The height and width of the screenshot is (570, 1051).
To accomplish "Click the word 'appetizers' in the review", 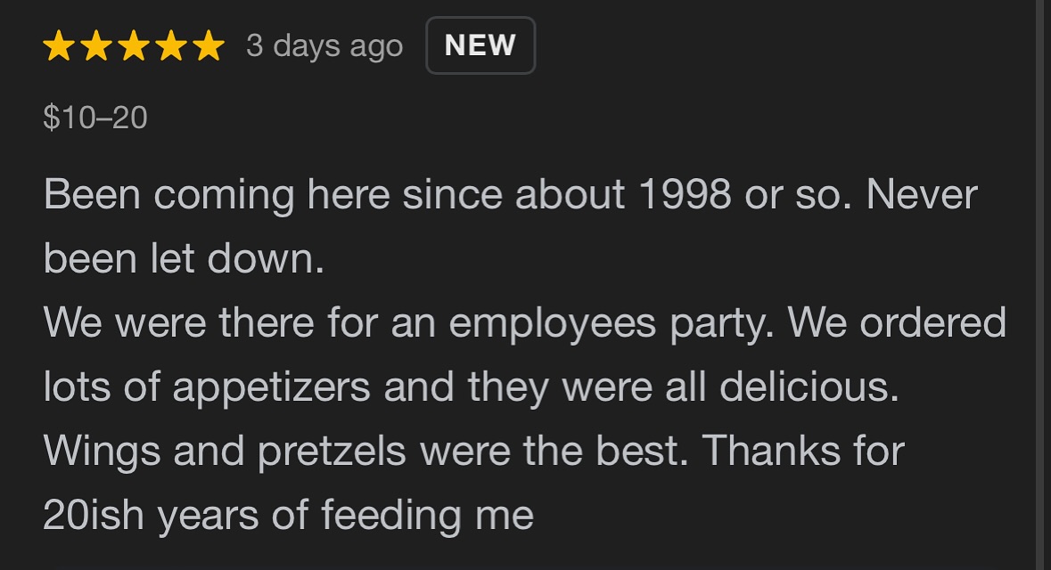I will coord(271,387).
